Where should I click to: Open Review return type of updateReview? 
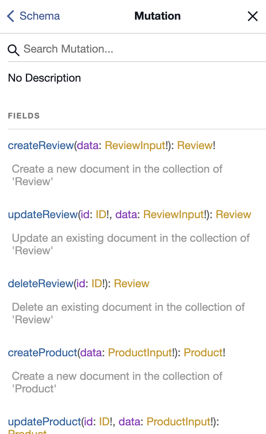[233, 215]
